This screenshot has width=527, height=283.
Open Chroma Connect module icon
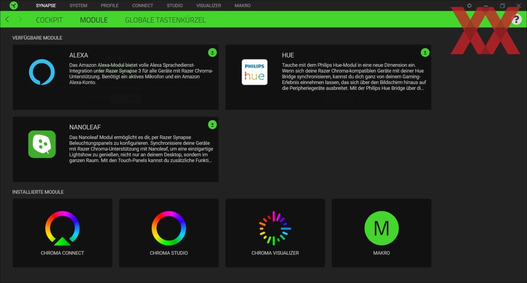click(62, 228)
